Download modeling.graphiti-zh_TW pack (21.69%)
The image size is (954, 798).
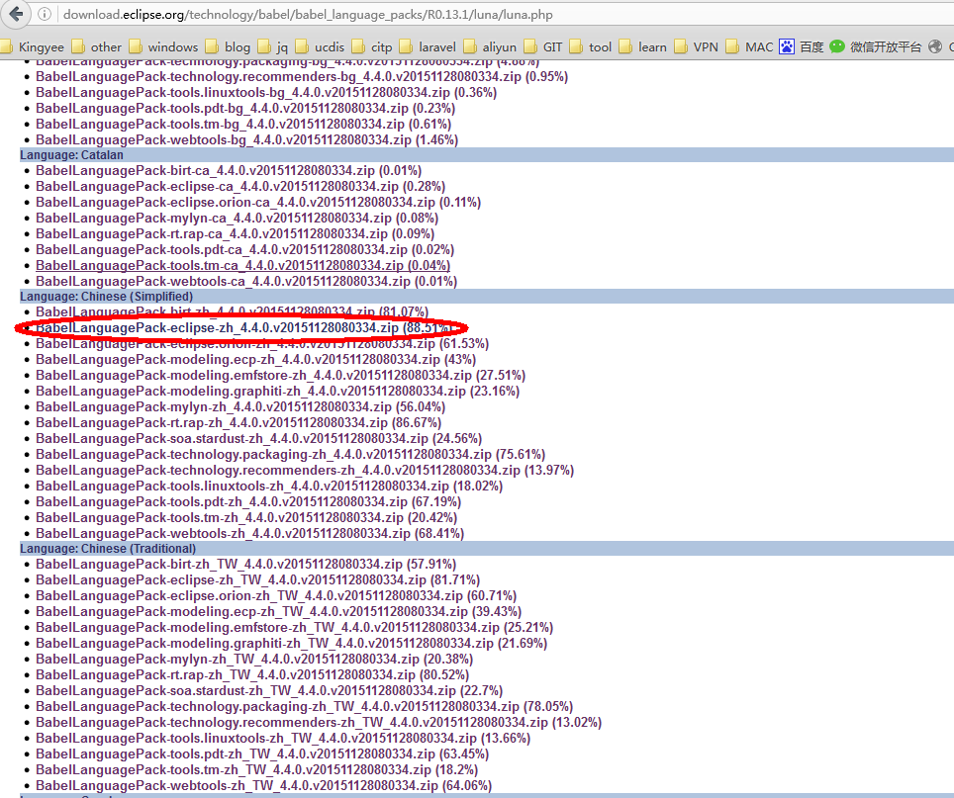click(x=291, y=643)
